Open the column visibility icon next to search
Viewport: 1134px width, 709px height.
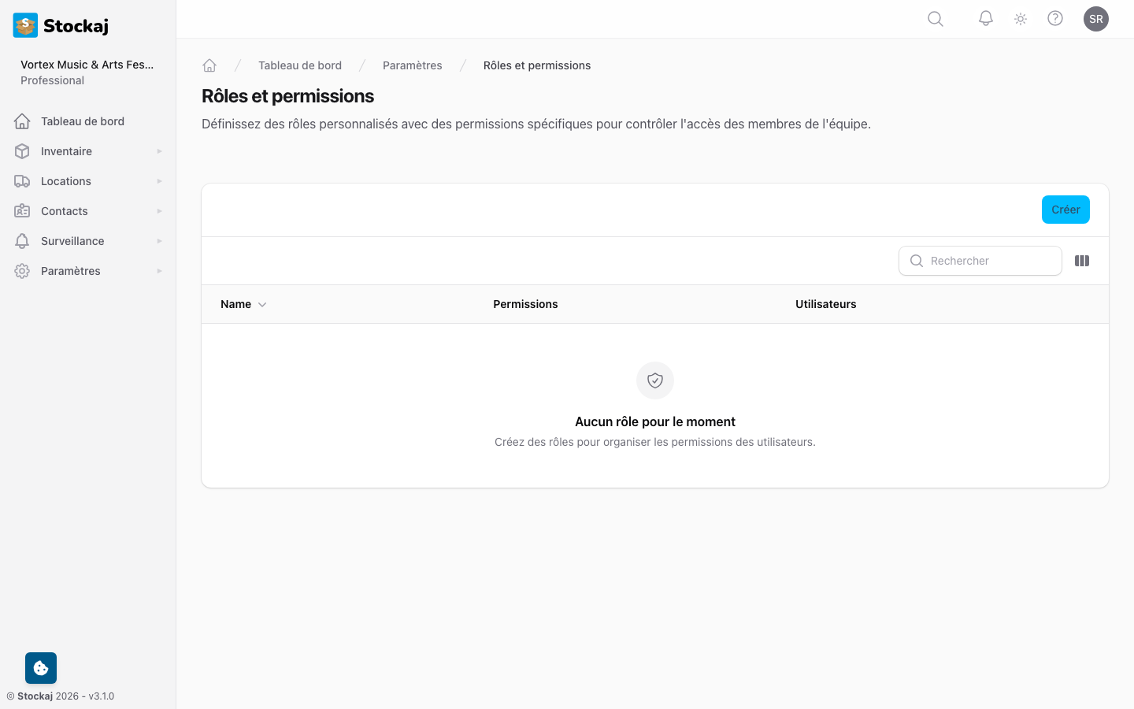point(1082,261)
